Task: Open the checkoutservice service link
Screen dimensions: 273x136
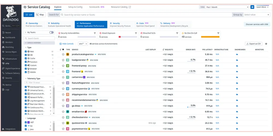Action: coord(80,117)
